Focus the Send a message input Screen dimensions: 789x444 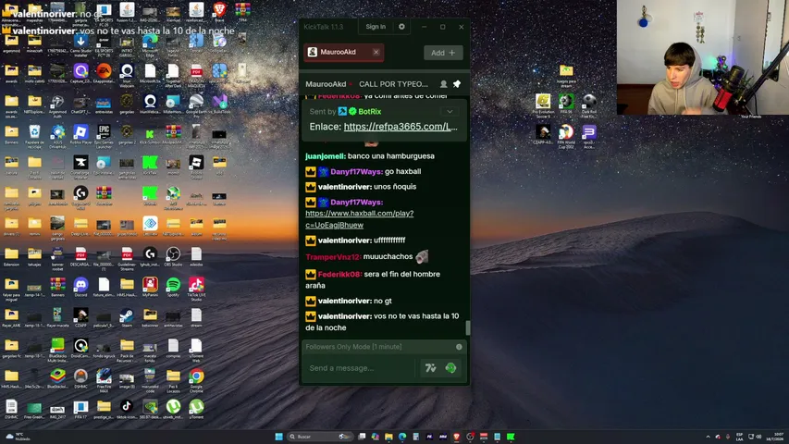click(x=361, y=368)
